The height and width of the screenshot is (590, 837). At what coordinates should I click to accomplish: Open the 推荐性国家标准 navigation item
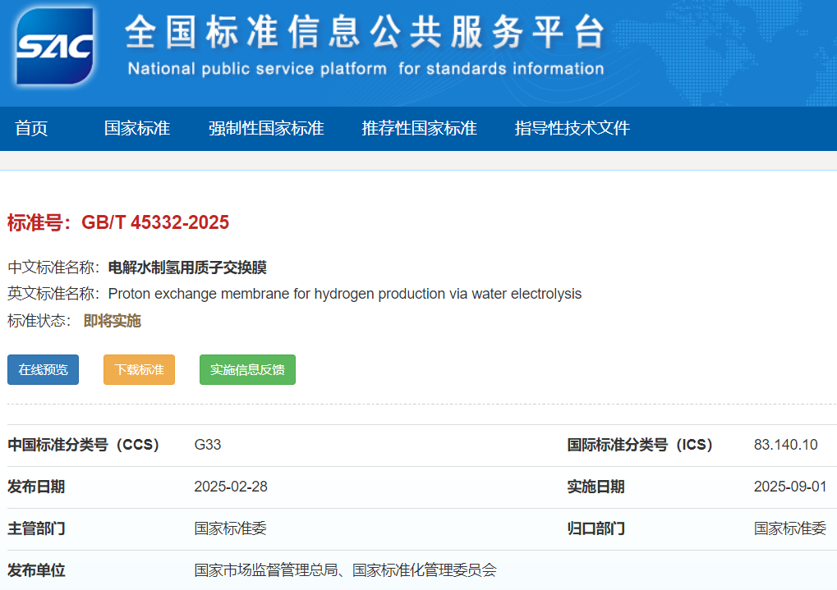click(419, 129)
